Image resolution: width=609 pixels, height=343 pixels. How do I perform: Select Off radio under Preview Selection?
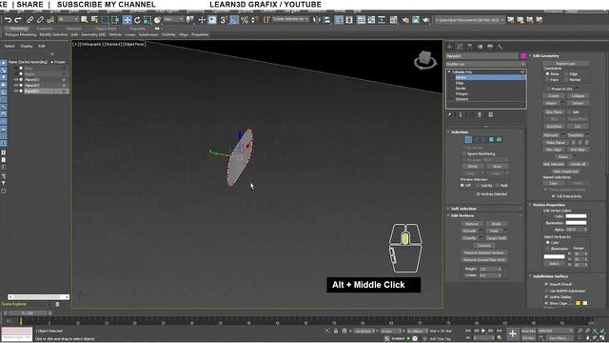click(x=462, y=186)
